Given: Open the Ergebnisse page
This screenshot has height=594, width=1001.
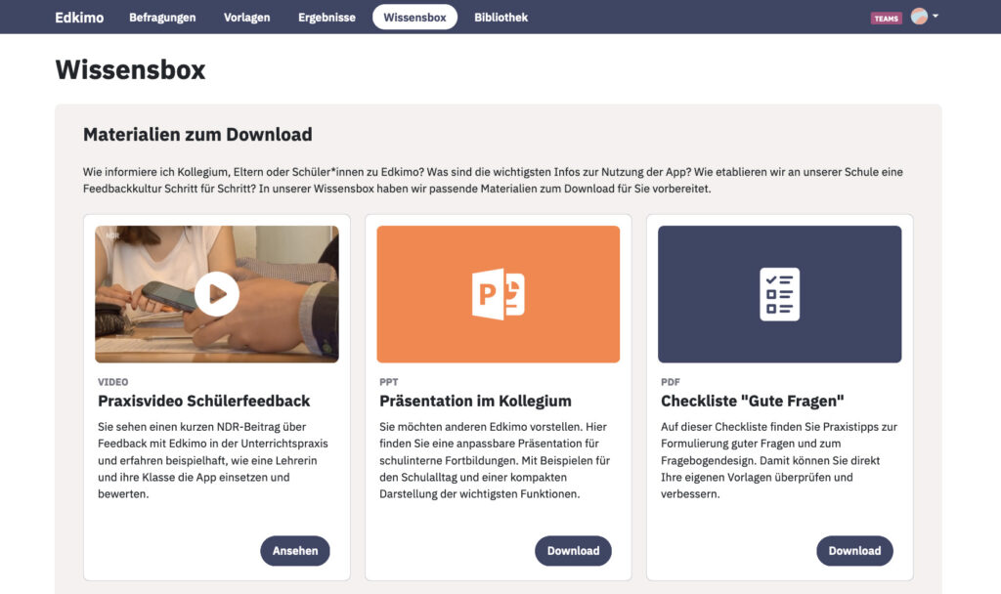Looking at the screenshot, I should (326, 18).
